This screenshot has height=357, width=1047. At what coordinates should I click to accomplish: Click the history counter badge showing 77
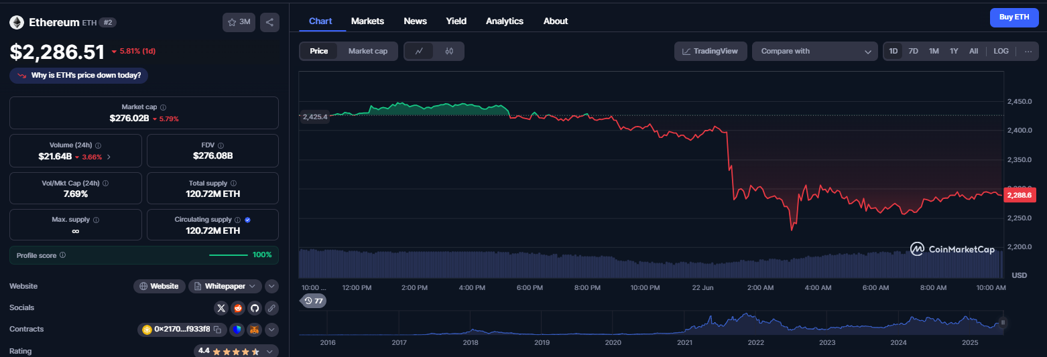313,301
